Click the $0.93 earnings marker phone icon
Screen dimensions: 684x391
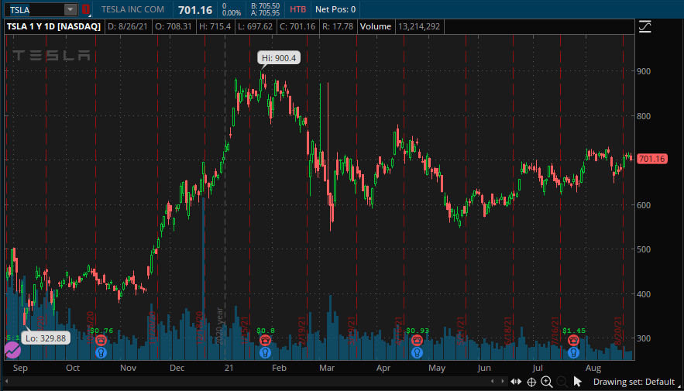point(417,340)
